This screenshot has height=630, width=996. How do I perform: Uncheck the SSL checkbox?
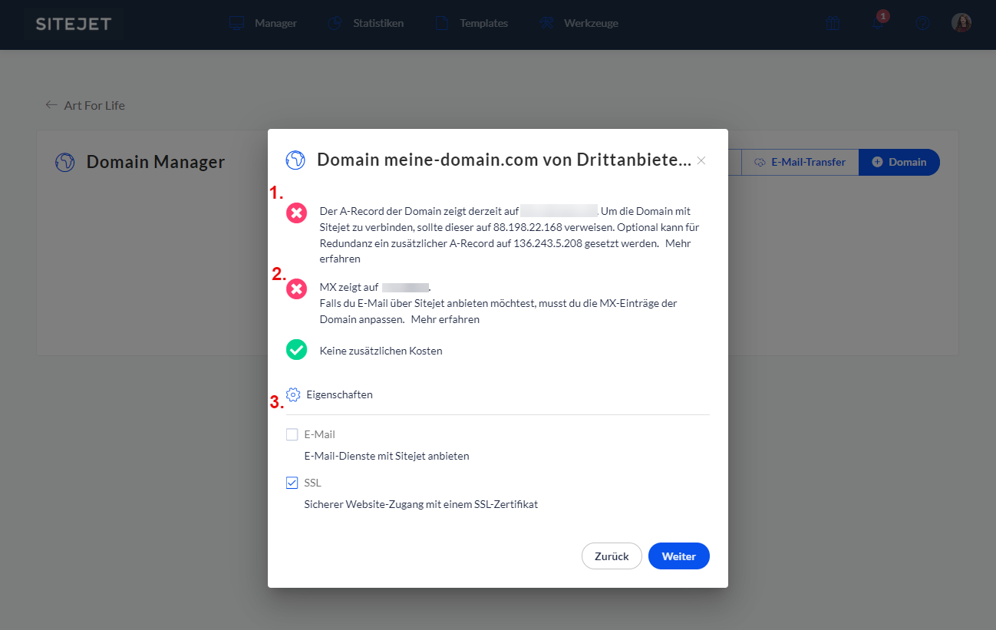tap(292, 483)
